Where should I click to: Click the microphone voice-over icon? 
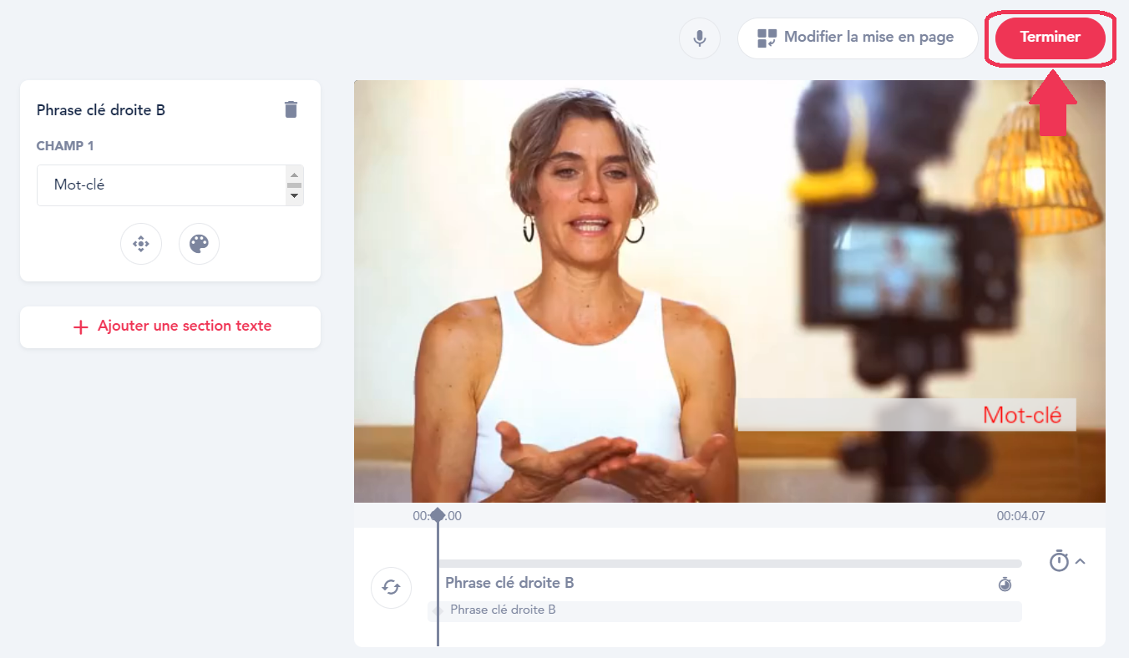coord(699,38)
